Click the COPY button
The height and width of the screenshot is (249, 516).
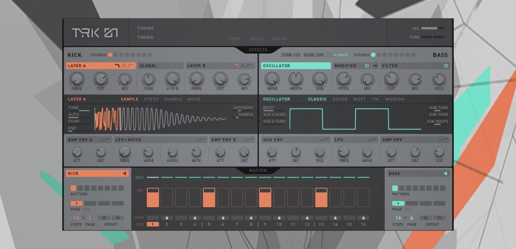(235, 39)
